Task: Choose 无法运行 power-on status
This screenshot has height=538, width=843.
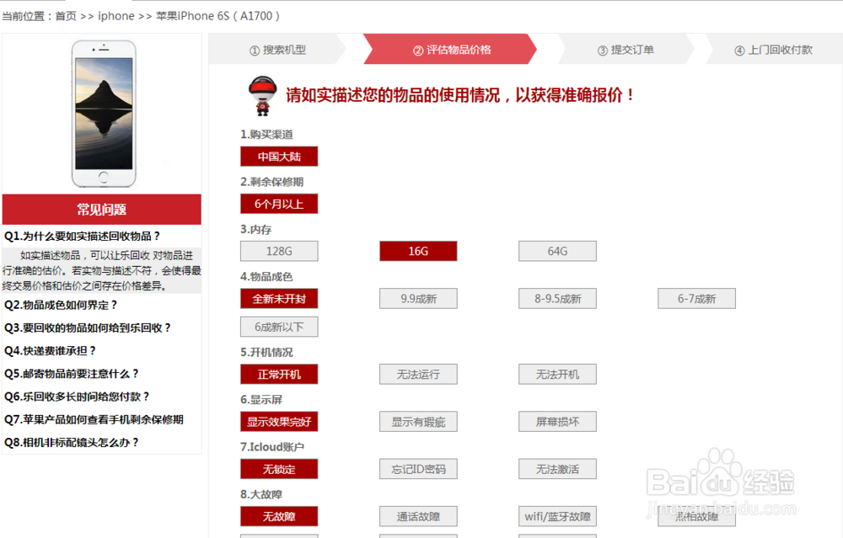Action: pos(418,374)
